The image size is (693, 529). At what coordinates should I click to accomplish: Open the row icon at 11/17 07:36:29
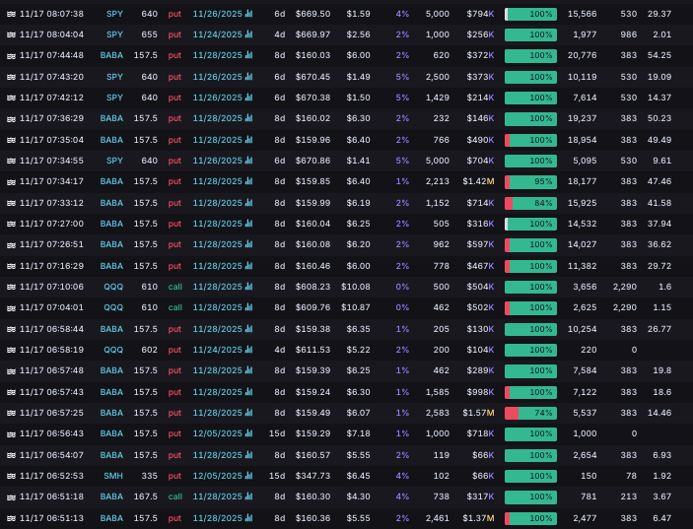11,119
